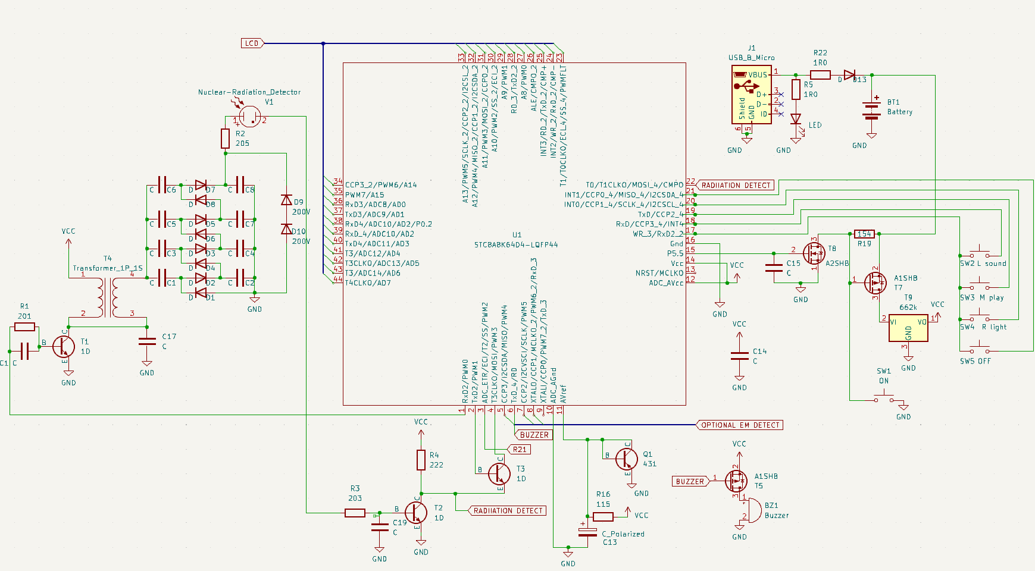Select polarized capacitor C13 symbol
Screen dimensions: 1035x571
click(587, 531)
